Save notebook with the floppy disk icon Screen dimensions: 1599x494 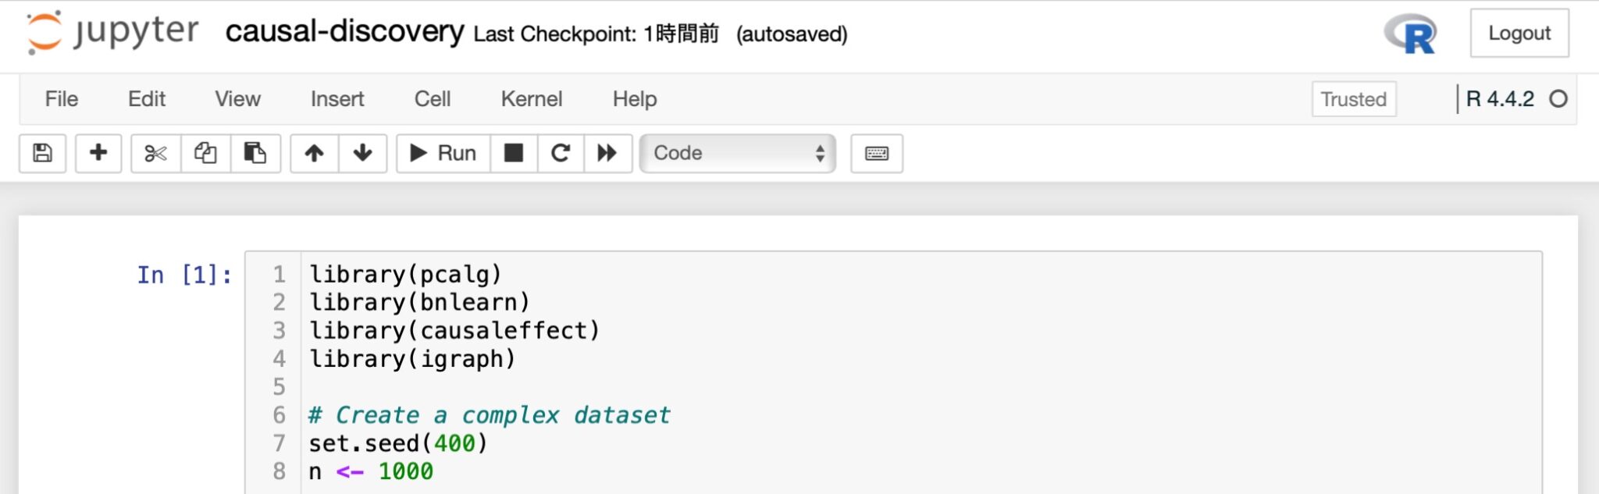point(43,153)
